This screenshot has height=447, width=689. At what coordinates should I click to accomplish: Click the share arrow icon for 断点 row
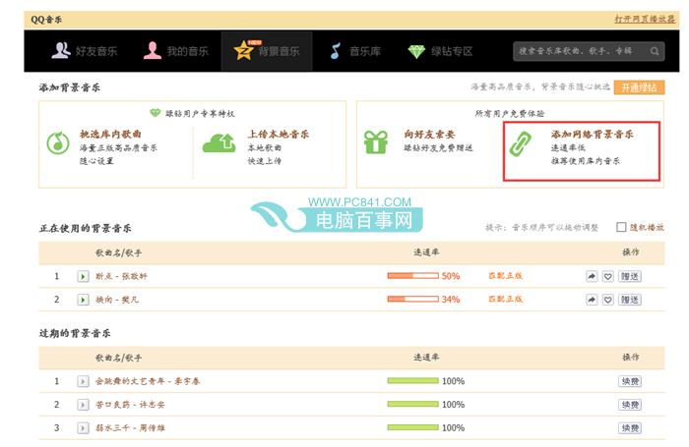592,276
